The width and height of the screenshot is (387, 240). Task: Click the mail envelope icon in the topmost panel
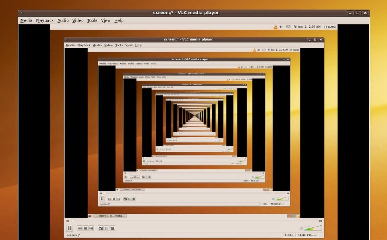[x=288, y=26]
